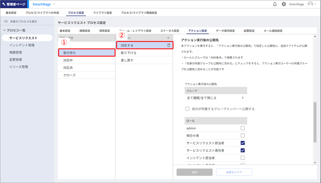Toggle 非表示プロセスを表示 switch
The image size is (321, 183).
(6, 22)
